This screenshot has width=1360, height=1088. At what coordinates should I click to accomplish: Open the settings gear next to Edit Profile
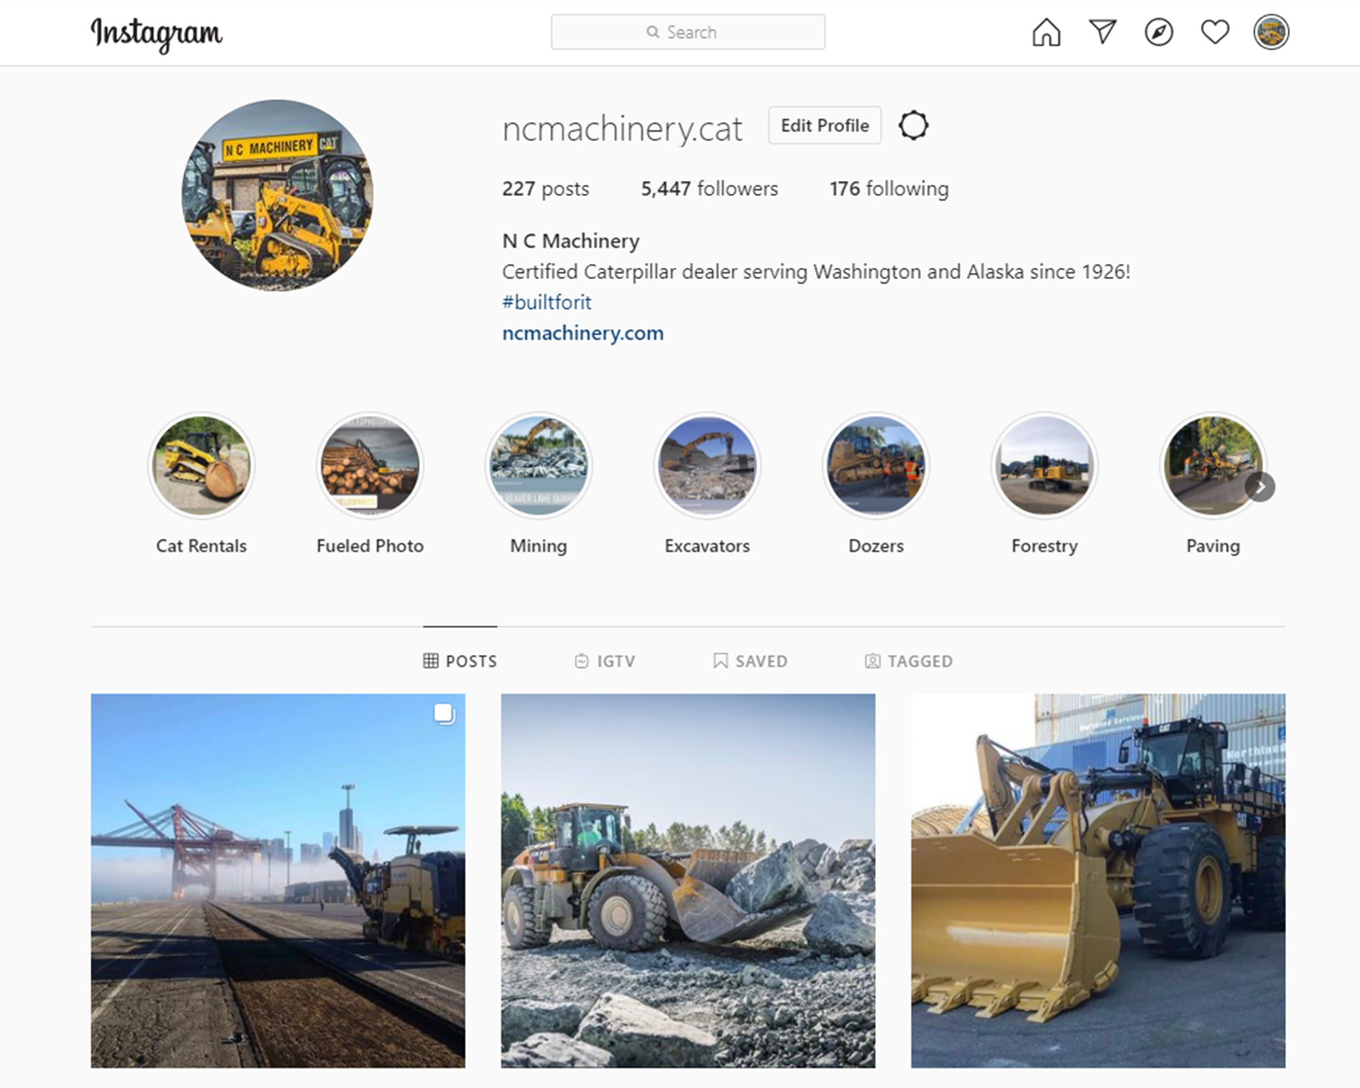913,125
